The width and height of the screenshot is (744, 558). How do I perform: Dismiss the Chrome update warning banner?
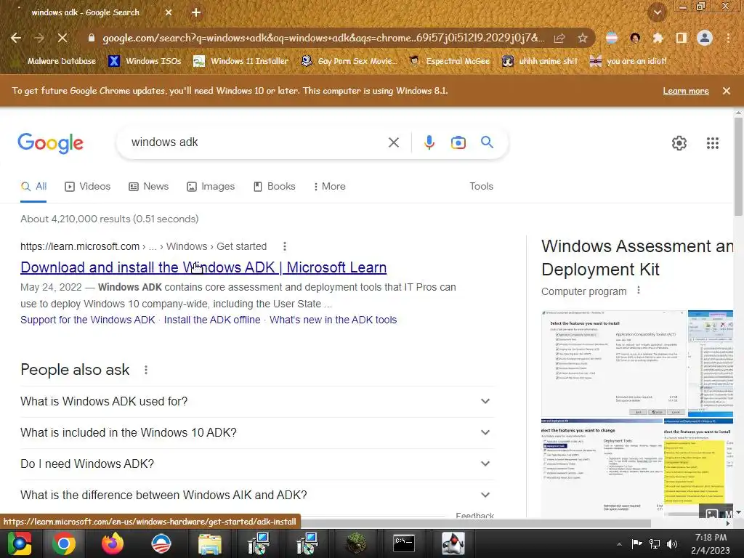click(x=727, y=91)
